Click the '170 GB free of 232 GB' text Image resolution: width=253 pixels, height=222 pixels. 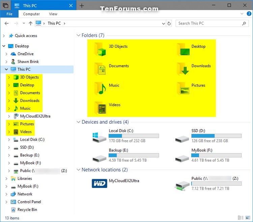[127, 141]
